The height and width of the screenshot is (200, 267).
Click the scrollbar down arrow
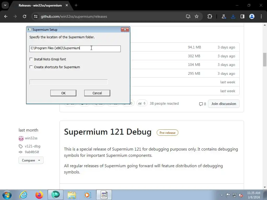tap(265, 187)
